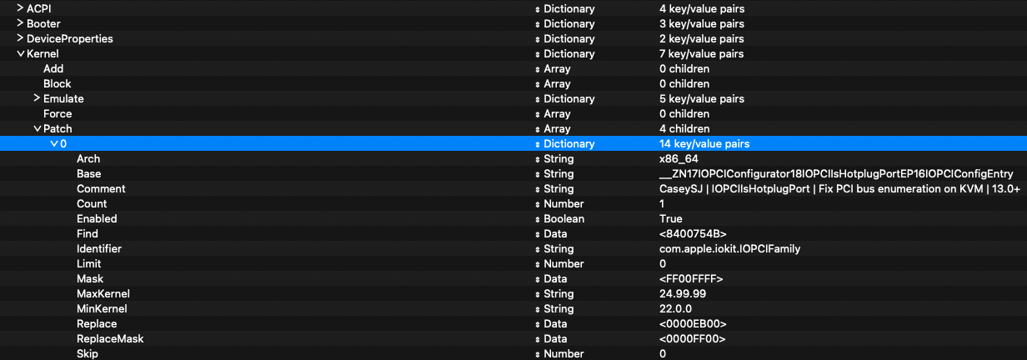Open type popup for the Count row
1027x360 pixels.
click(538, 203)
